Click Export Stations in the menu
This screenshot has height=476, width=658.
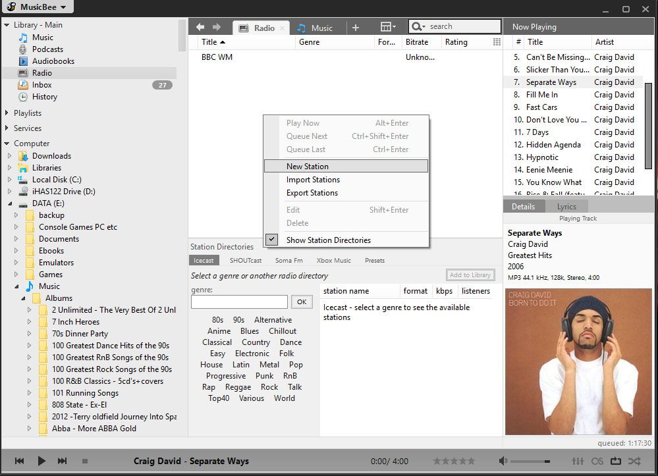[313, 192]
